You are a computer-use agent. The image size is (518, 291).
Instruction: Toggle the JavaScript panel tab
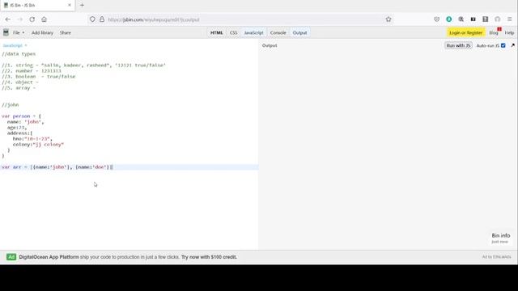pyautogui.click(x=253, y=32)
